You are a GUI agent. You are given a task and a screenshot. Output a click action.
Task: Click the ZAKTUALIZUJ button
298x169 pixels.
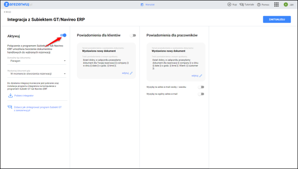pos(277,19)
